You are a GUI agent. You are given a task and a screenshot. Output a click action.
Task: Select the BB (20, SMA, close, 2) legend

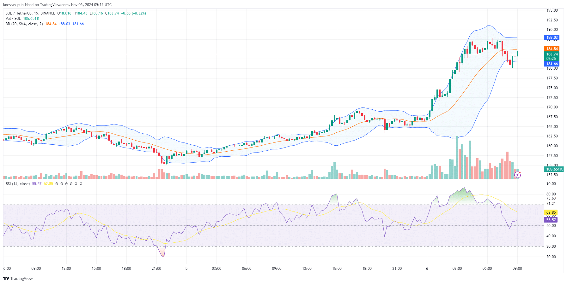pos(24,24)
